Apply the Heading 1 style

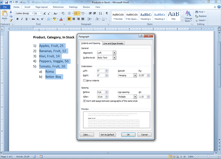click(x=146, y=16)
